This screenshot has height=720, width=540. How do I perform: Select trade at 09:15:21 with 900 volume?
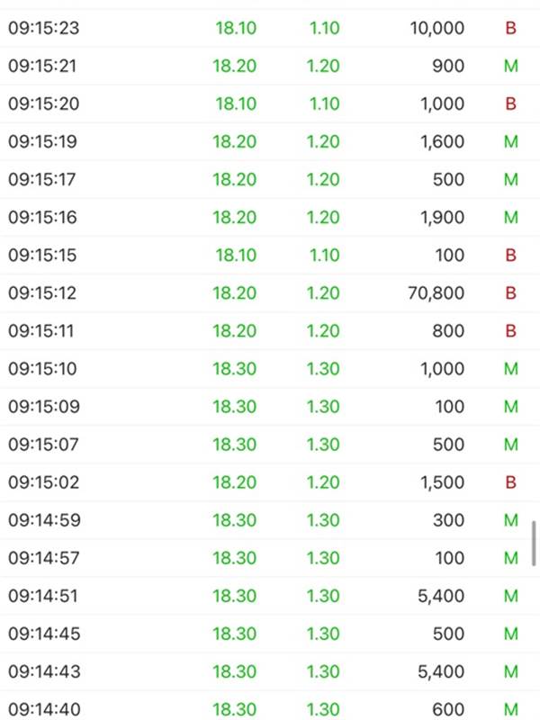click(x=270, y=66)
